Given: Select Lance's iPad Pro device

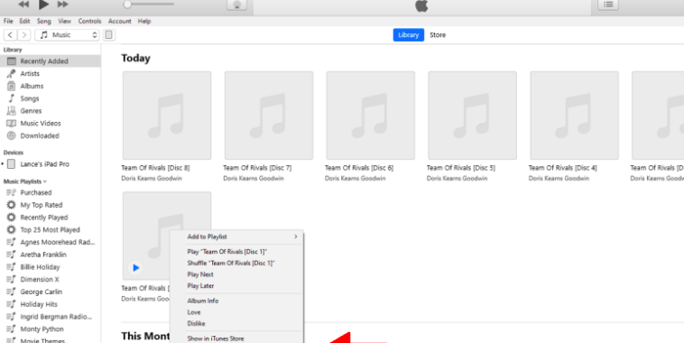Looking at the screenshot, I should click(x=44, y=164).
